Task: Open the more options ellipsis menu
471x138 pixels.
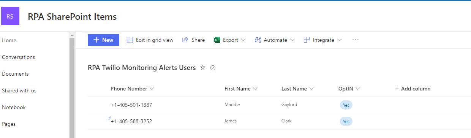Action: point(356,40)
